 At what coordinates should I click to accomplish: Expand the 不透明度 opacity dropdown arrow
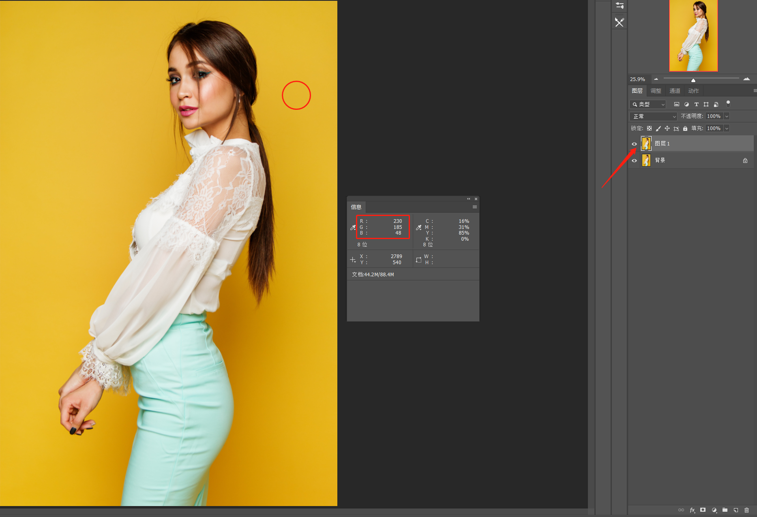click(727, 116)
